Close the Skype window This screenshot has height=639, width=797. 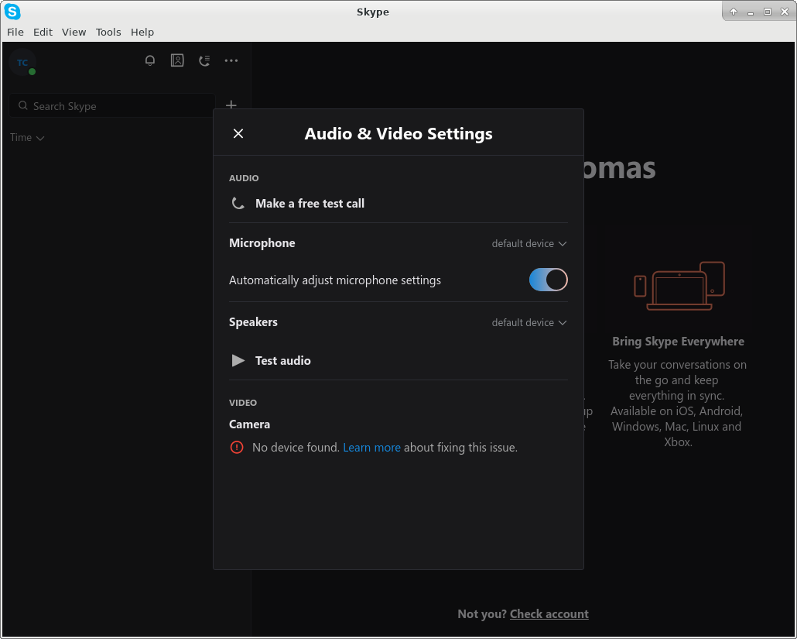(x=785, y=12)
